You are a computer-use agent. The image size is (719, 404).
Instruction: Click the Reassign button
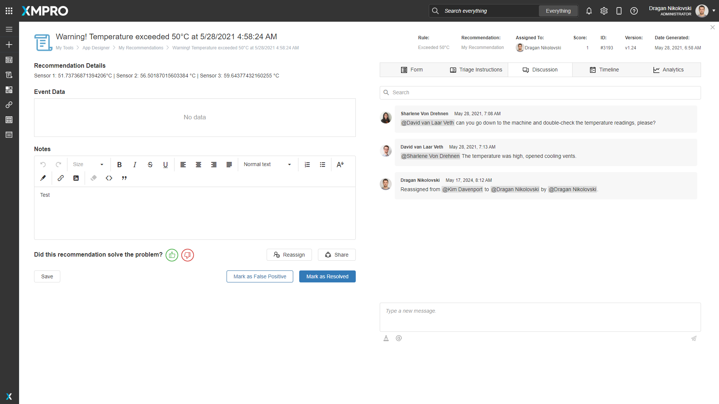(x=289, y=255)
